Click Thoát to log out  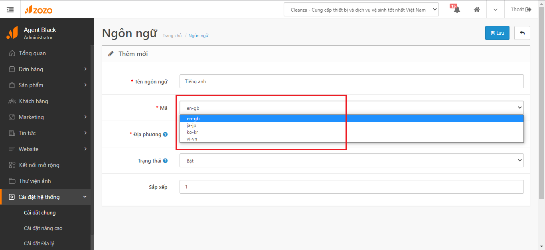click(521, 9)
